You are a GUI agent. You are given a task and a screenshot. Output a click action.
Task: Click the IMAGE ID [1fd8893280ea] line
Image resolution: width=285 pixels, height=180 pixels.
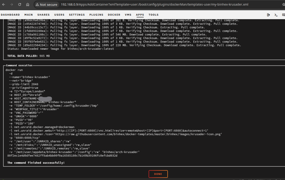tap(122, 31)
